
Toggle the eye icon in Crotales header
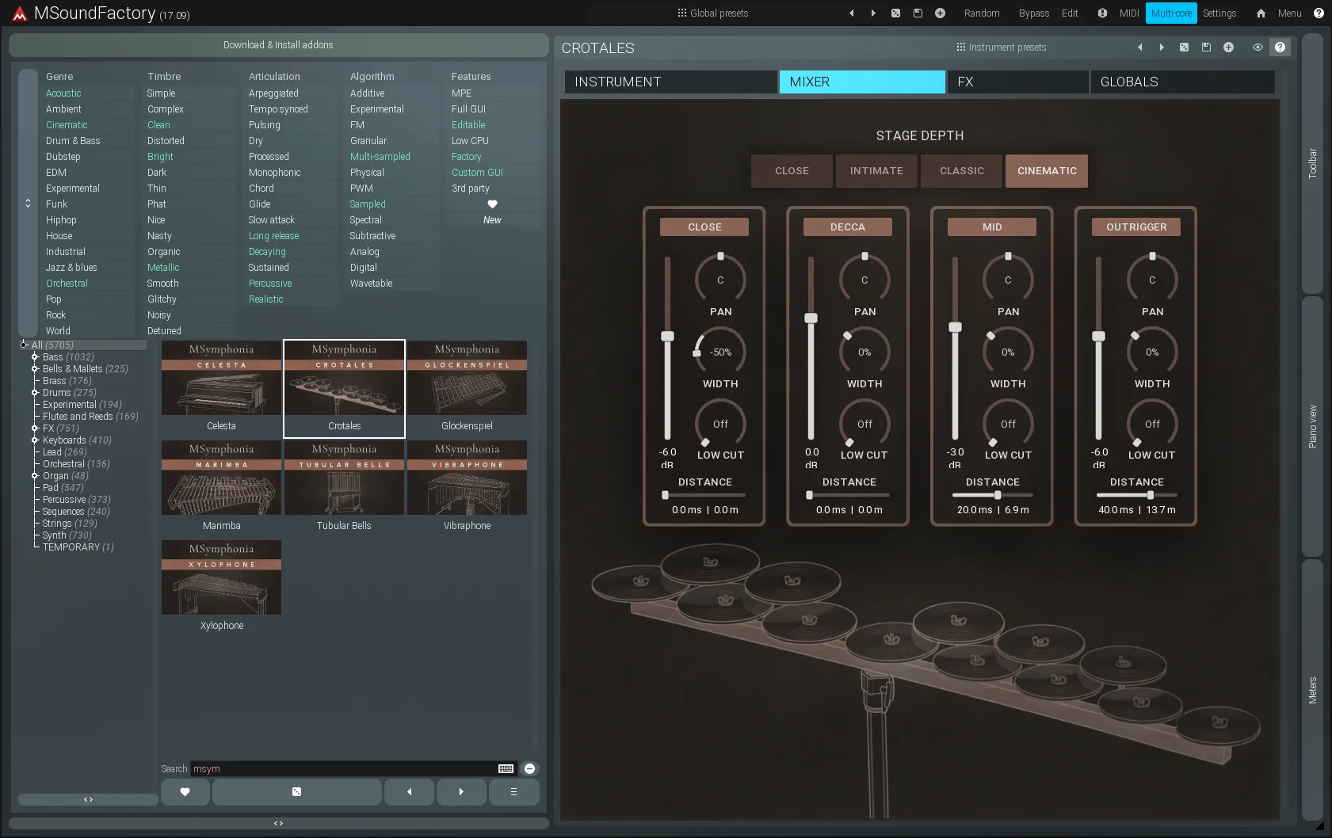pyautogui.click(x=1257, y=48)
